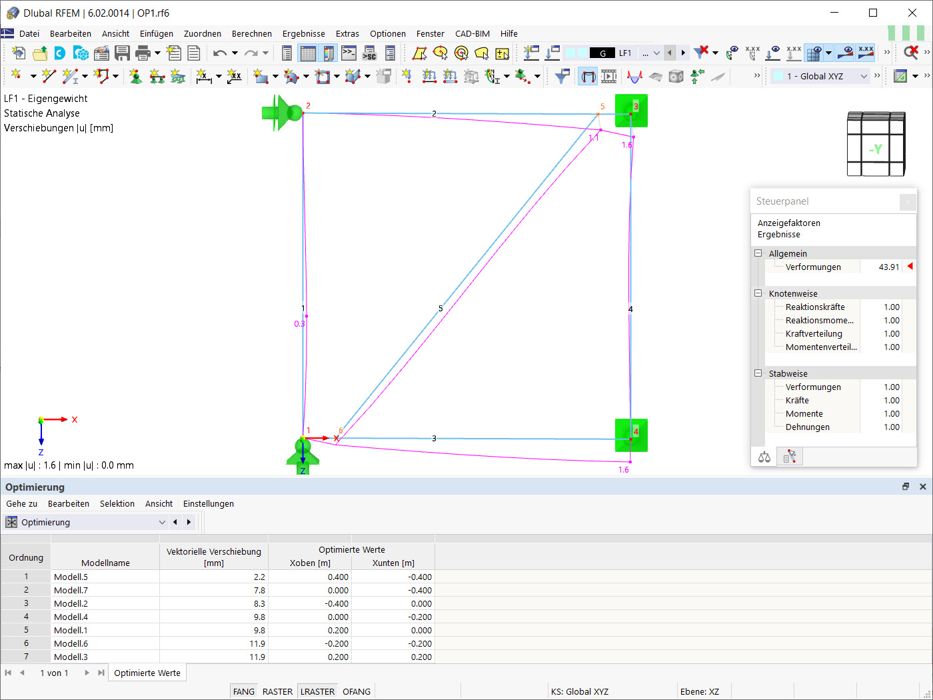Collapse the Allgemein group
Viewport: 933px width, 700px height.
[758, 253]
